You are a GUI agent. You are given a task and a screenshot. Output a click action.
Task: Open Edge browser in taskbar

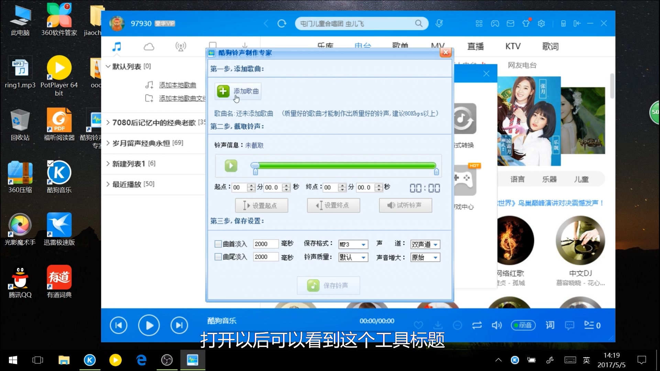click(x=141, y=360)
